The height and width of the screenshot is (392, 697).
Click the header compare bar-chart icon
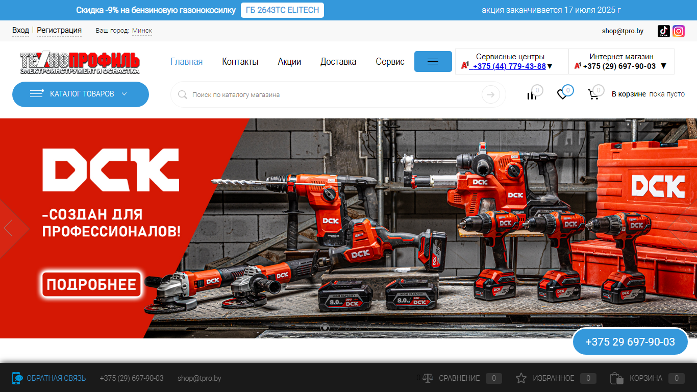point(532,95)
